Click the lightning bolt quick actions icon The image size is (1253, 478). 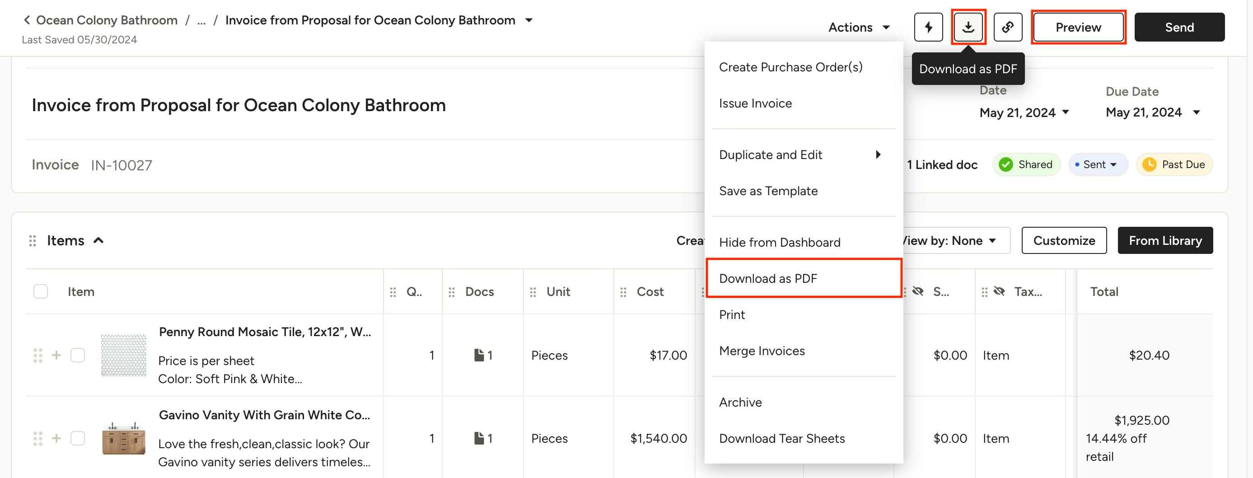click(928, 27)
